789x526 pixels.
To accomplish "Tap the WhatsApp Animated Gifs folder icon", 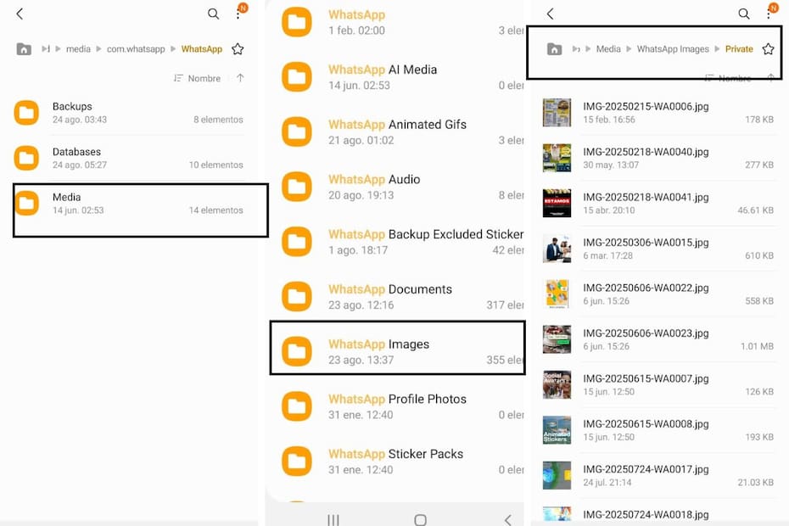I will [297, 131].
